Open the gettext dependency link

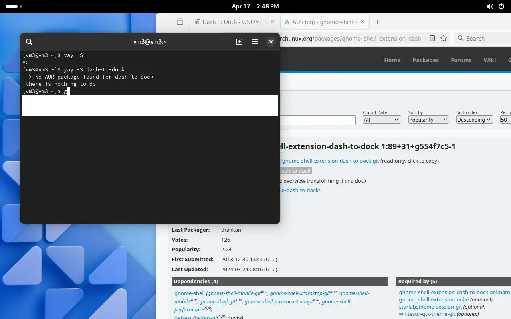(183, 317)
